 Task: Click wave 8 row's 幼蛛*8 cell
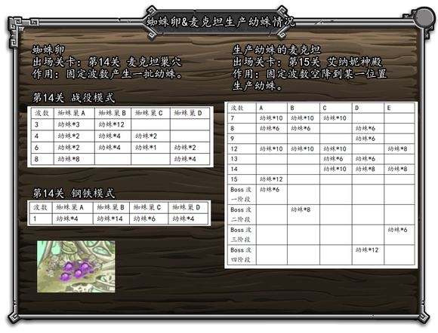(x=69, y=159)
